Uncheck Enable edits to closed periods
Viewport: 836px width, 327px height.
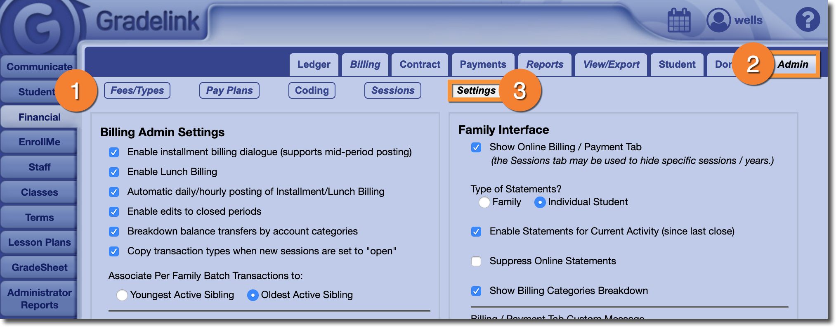[114, 212]
